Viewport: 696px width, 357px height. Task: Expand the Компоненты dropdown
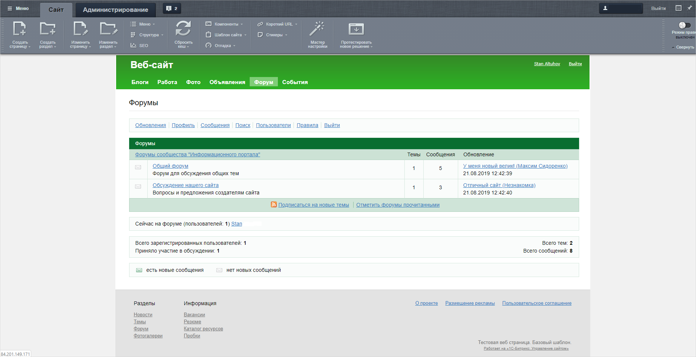pos(224,24)
